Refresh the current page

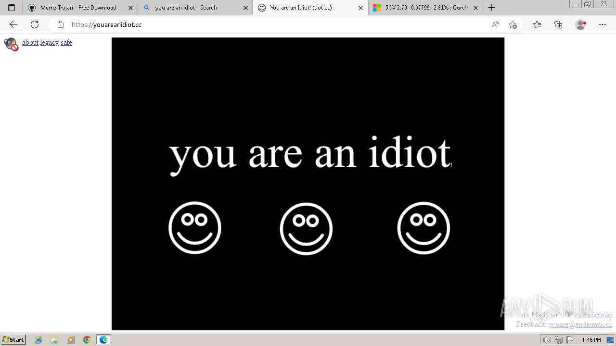(x=35, y=25)
